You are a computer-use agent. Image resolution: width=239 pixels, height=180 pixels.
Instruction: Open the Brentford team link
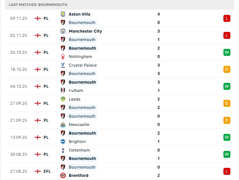(x=79, y=175)
